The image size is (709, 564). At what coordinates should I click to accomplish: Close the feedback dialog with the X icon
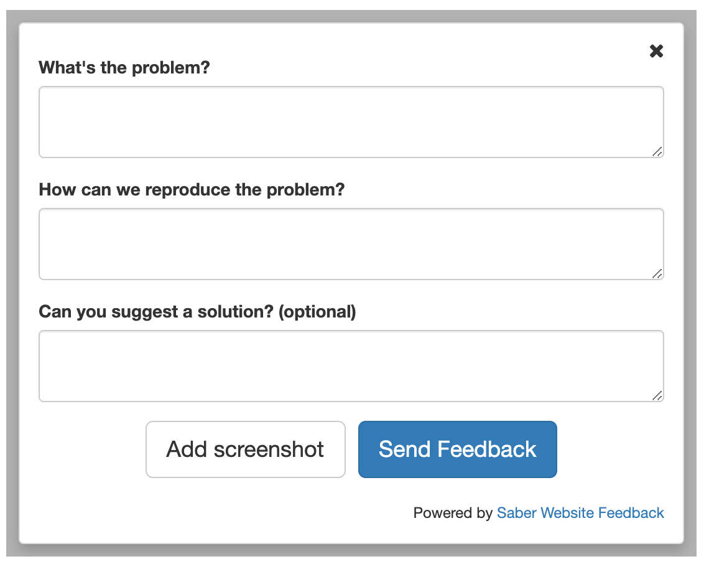click(656, 51)
